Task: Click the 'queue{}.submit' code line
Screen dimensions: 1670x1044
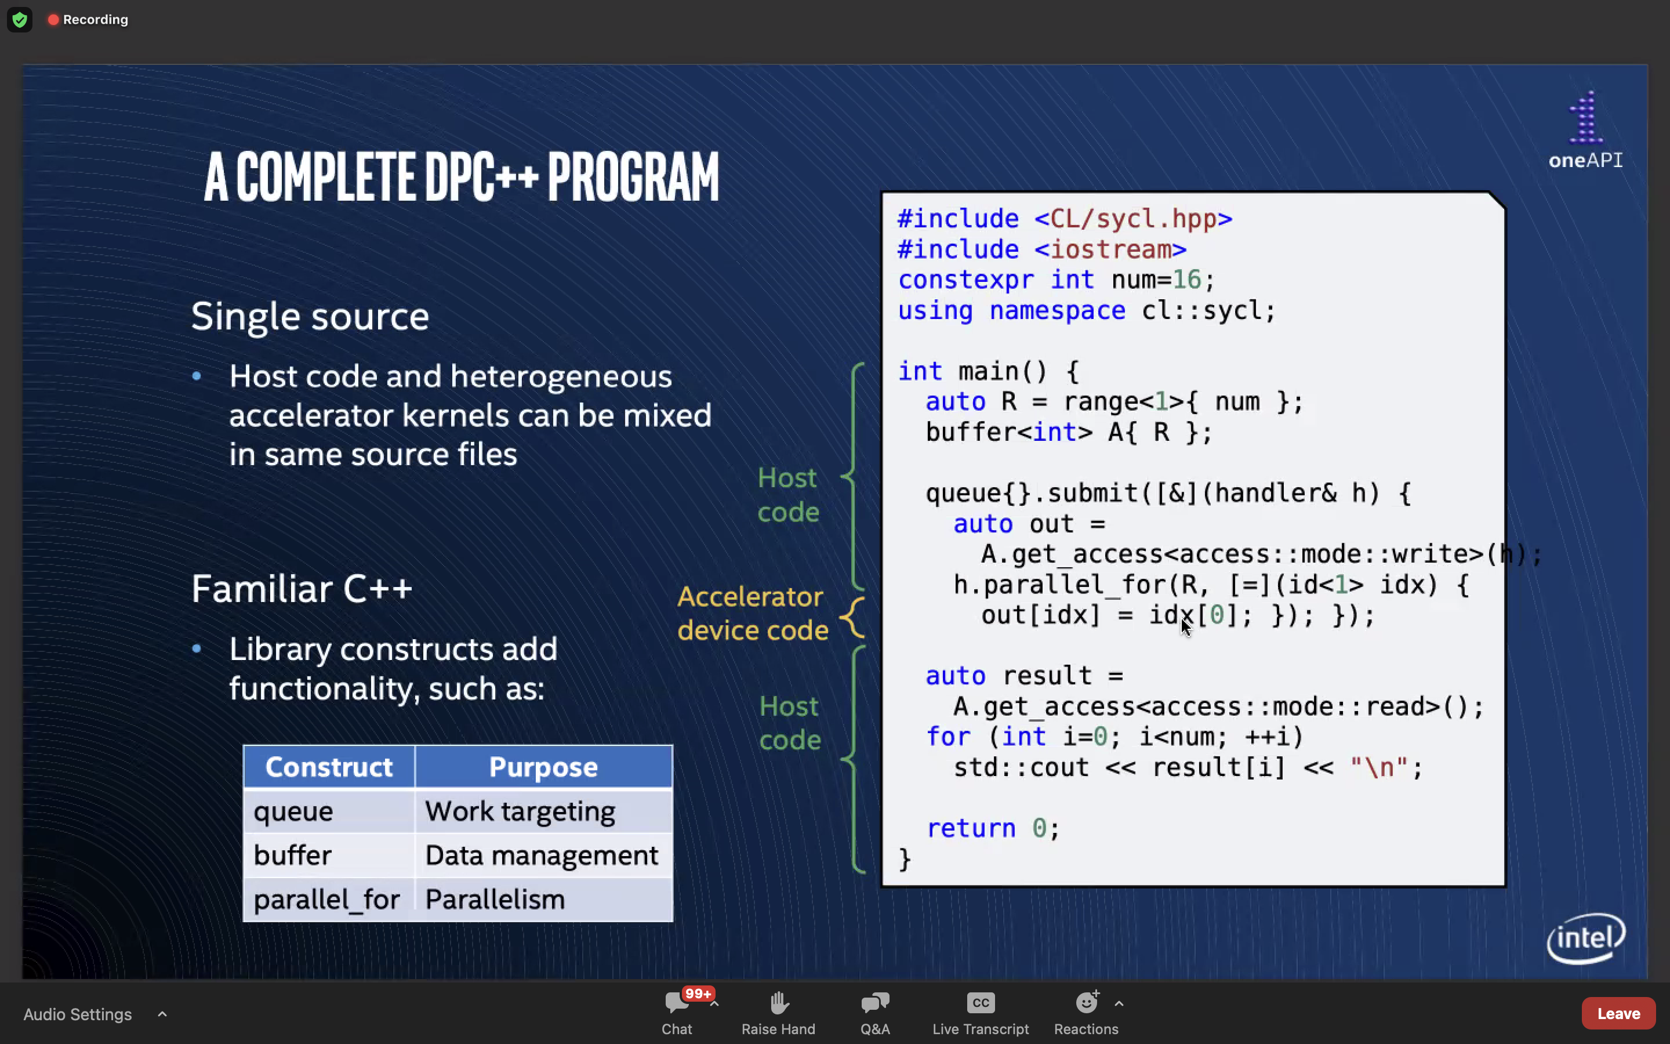Action: coord(1168,493)
